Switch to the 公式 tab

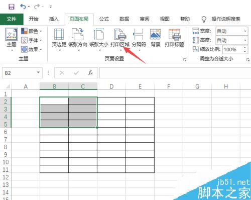coord(104,19)
